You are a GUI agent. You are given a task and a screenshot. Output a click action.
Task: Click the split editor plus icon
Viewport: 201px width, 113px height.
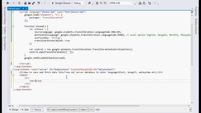pyautogui.click(x=192, y=12)
